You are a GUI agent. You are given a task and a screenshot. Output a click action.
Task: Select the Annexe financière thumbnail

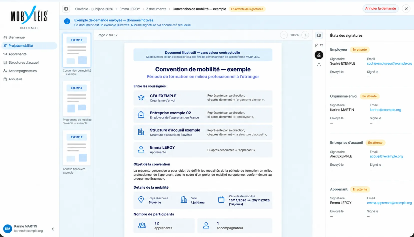tap(77, 148)
